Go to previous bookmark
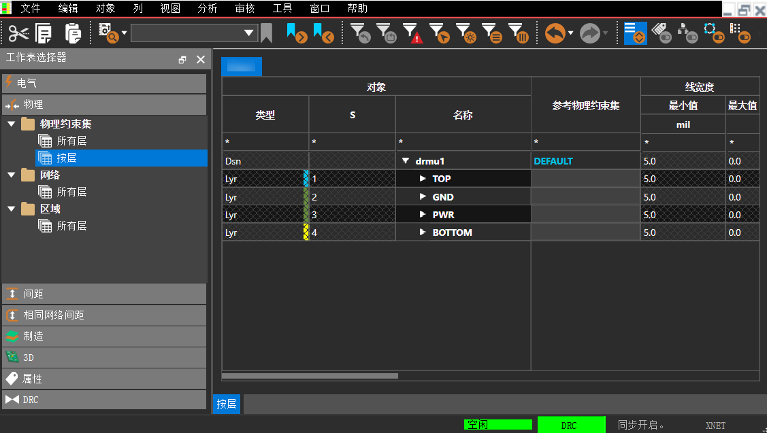Image resolution: width=767 pixels, height=433 pixels. [323, 33]
